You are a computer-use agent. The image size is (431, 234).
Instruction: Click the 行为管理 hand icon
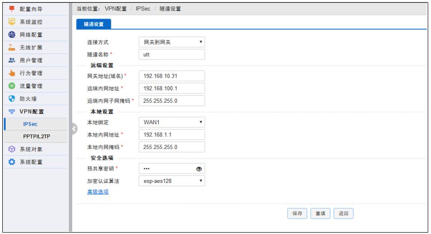click(x=12, y=73)
